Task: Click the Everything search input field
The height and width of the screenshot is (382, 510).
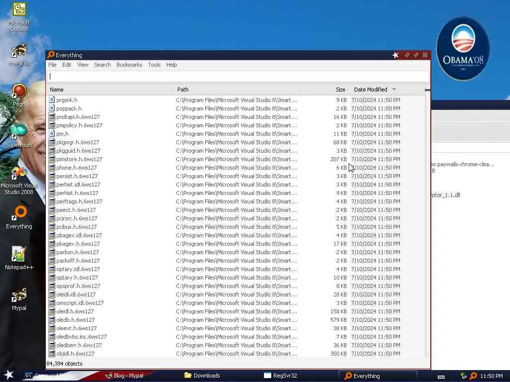Action: pos(238,76)
